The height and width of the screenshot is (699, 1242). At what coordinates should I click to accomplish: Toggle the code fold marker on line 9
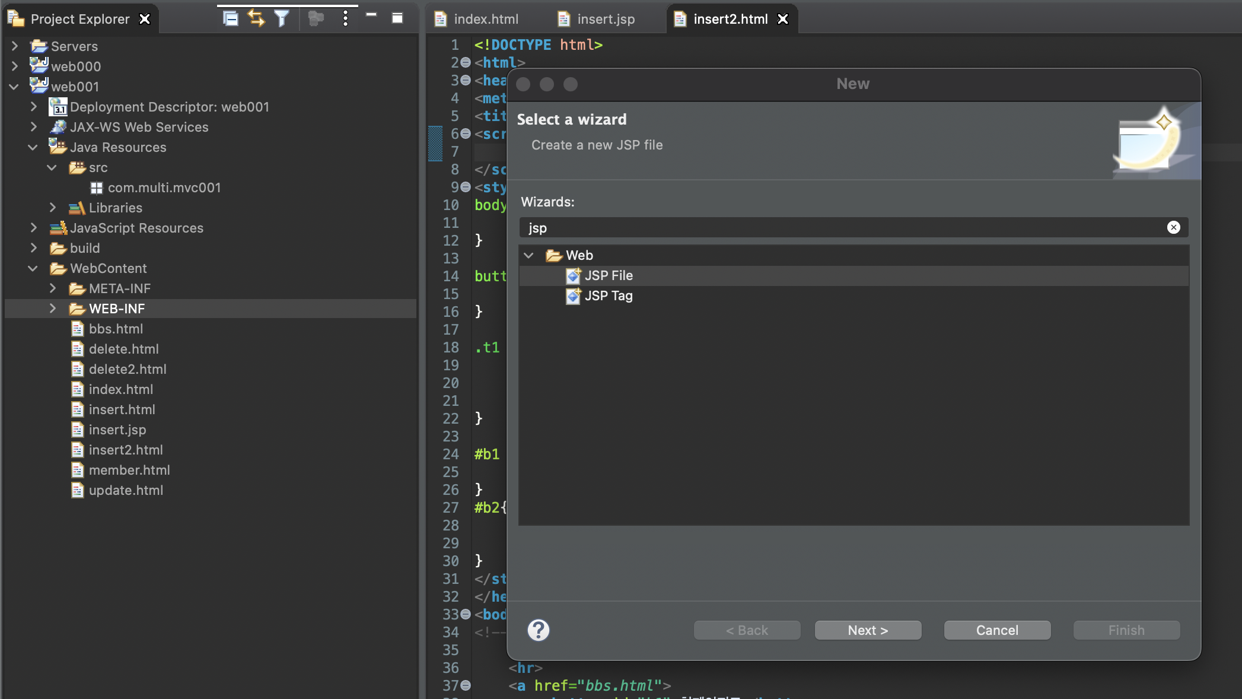(466, 187)
